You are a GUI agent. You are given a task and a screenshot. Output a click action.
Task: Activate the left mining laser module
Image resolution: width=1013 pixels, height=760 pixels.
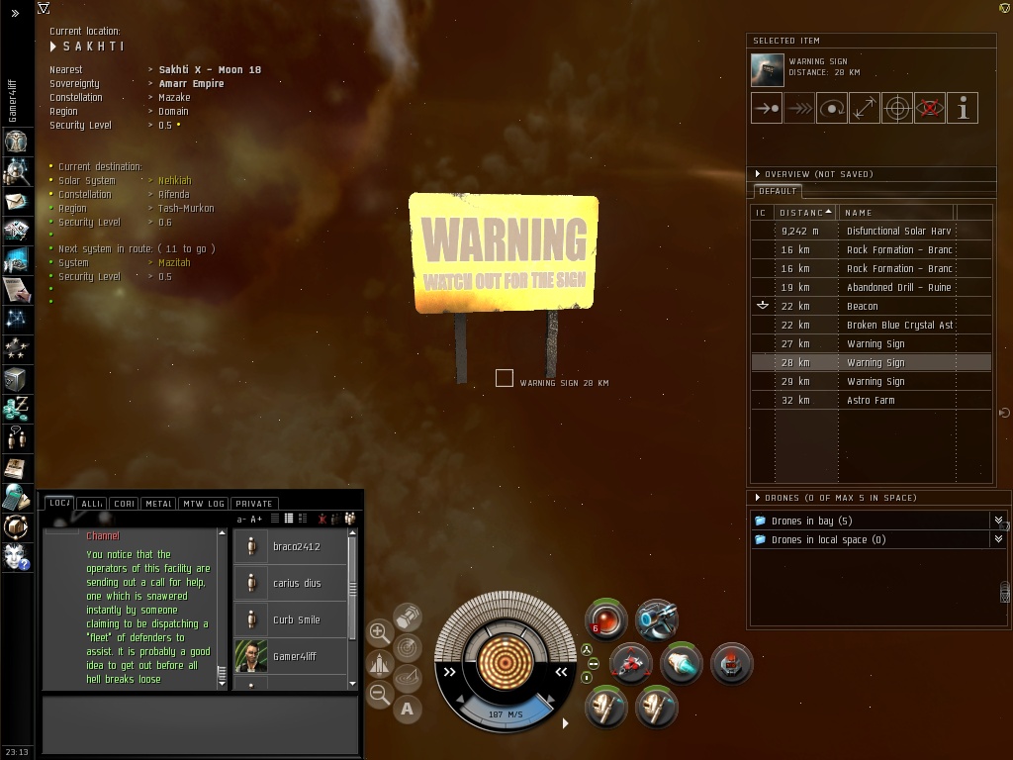(605, 707)
